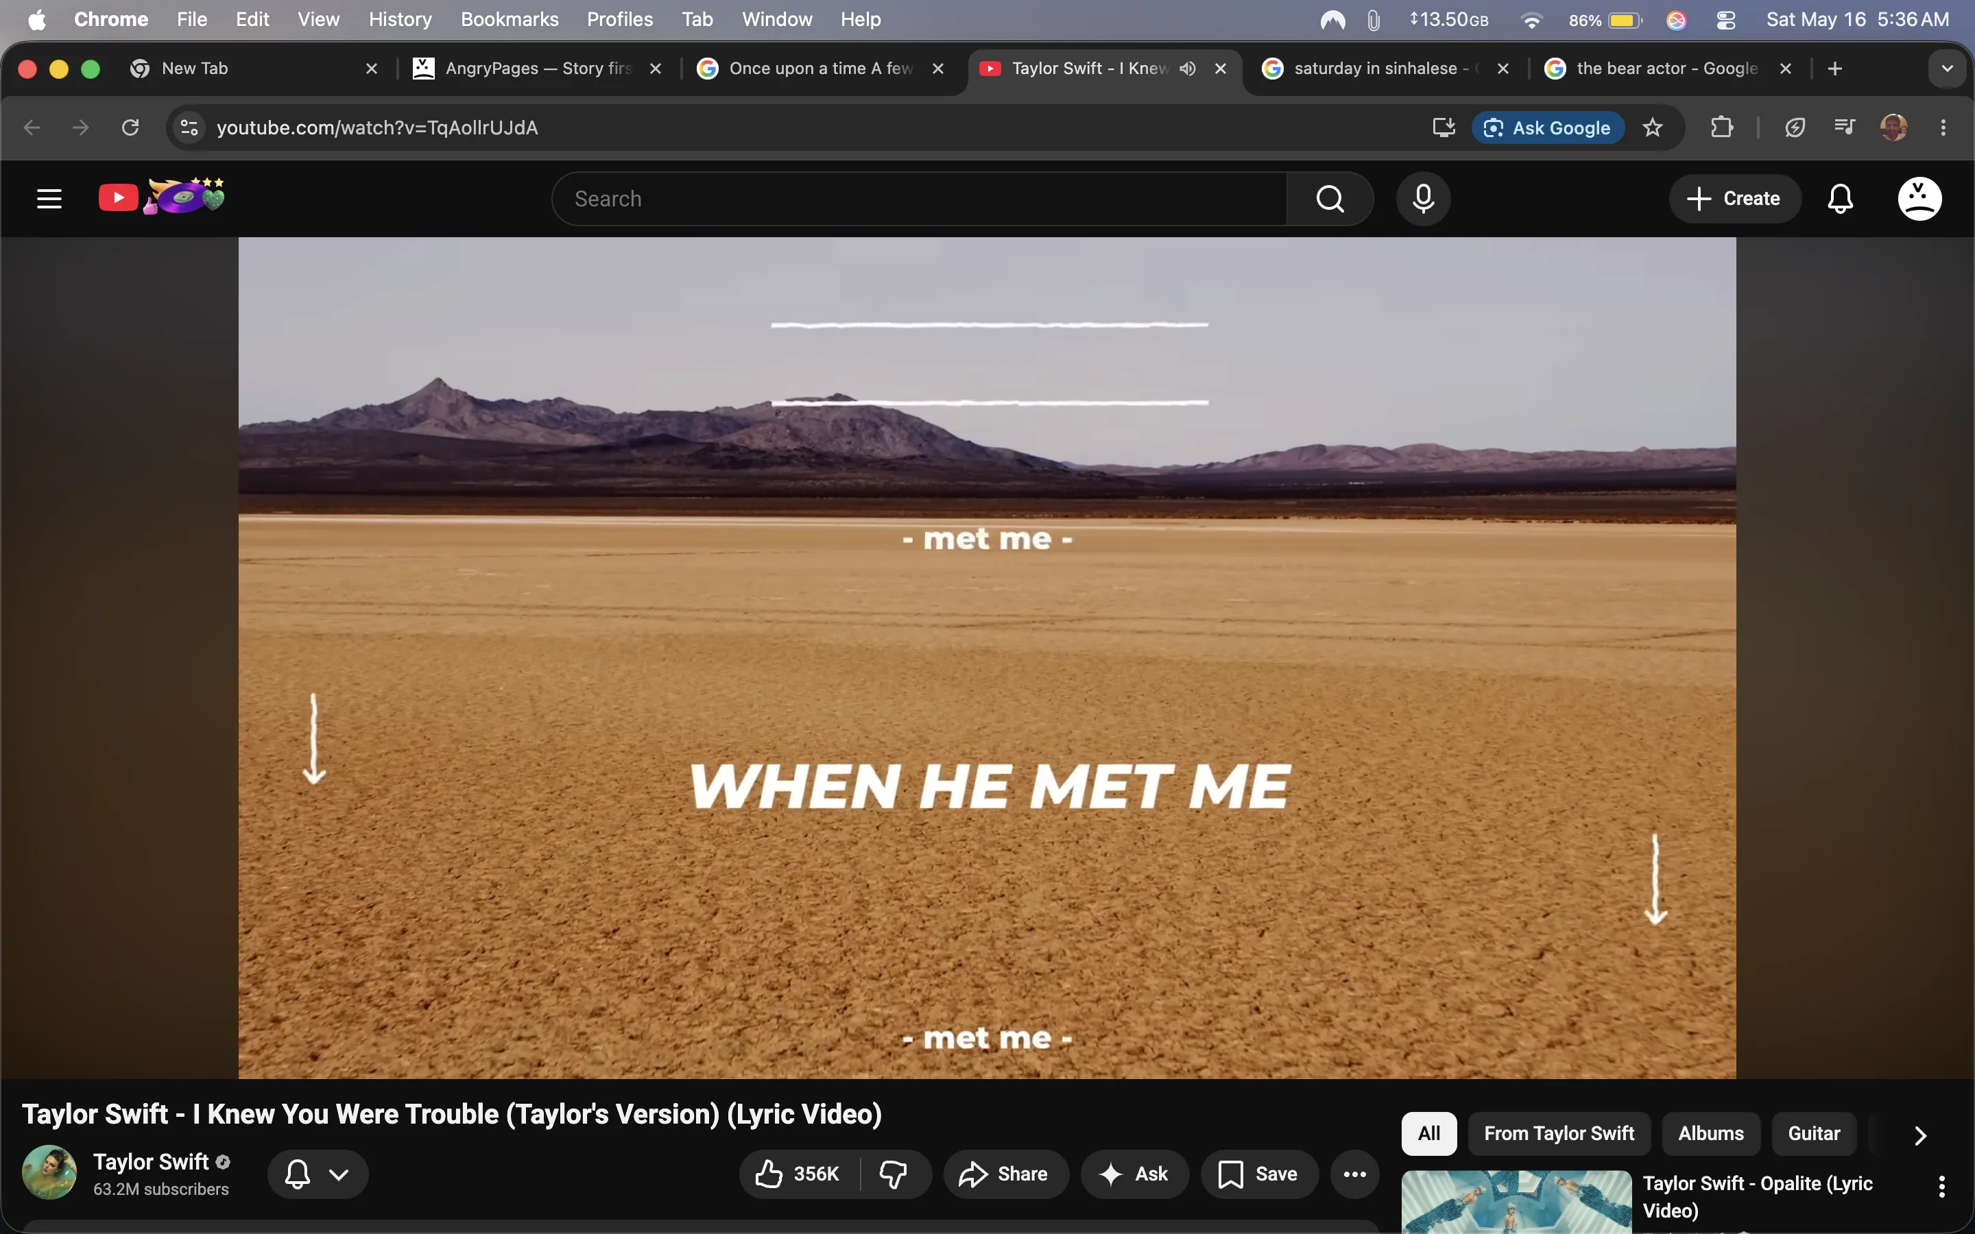Image resolution: width=1975 pixels, height=1234 pixels.
Task: Select the Guitar filter chip
Action: tap(1813, 1134)
